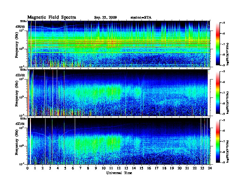Click the dZ/dt spectrogram plot area

(x=119, y=141)
